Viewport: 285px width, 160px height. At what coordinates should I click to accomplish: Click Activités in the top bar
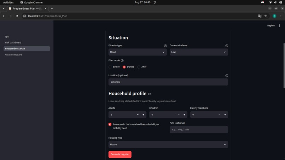[x=8, y=2]
